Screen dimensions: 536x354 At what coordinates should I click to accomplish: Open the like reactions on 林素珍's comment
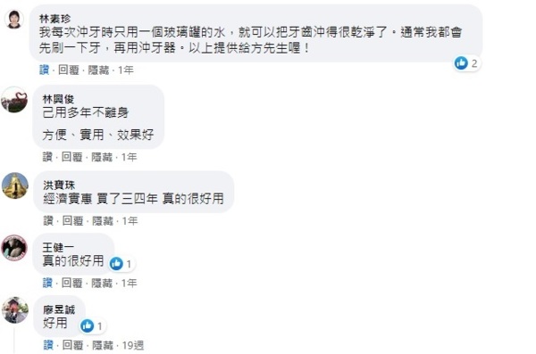point(466,63)
